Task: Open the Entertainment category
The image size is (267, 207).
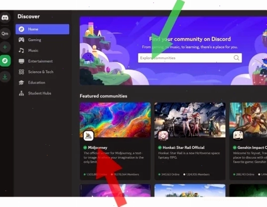Action: tap(42, 61)
